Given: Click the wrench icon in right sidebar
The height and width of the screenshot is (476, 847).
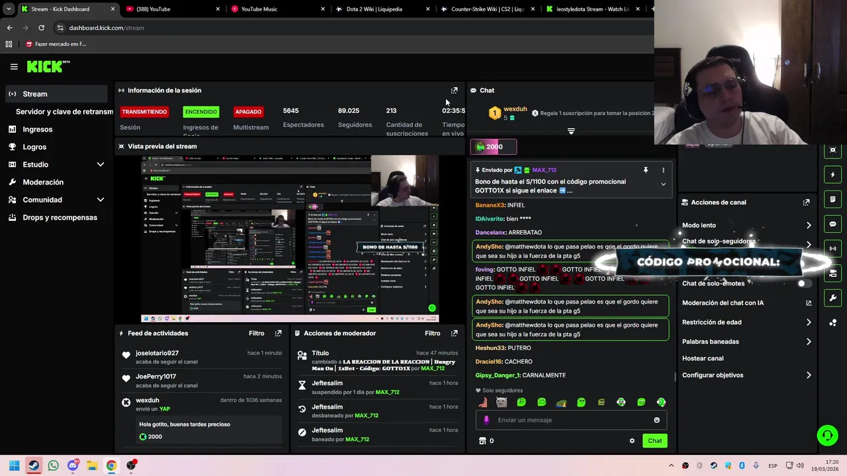Looking at the screenshot, I should tap(832, 298).
